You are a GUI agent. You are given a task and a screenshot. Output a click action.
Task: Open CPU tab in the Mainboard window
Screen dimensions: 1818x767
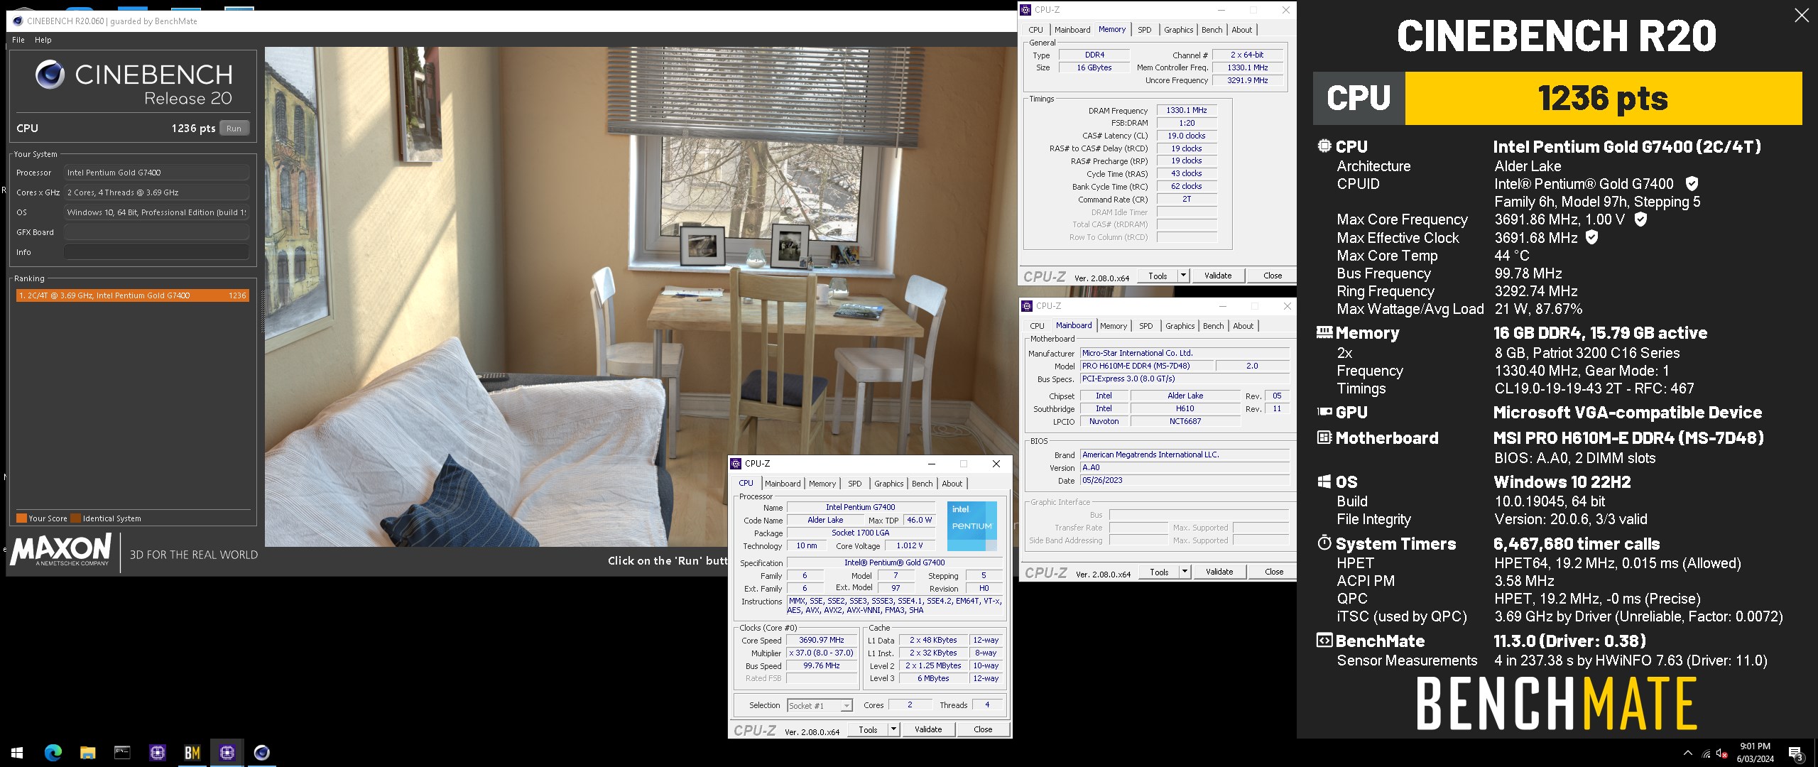point(1037,326)
